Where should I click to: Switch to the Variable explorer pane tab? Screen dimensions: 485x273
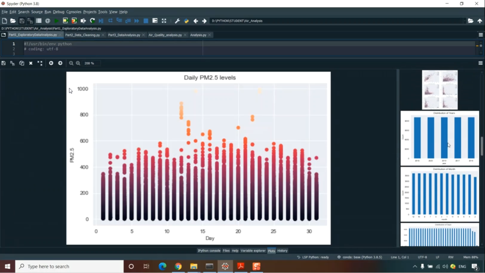pos(253,251)
